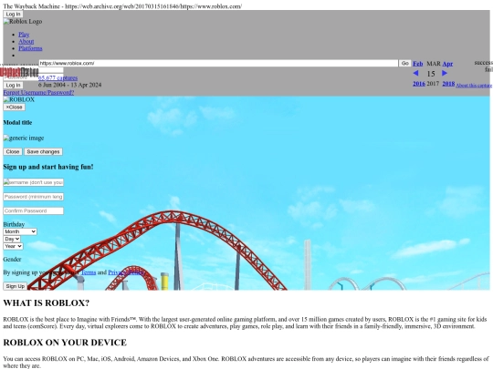
Task: Click the broken Roblox Logo image
Action: click(x=23, y=21)
